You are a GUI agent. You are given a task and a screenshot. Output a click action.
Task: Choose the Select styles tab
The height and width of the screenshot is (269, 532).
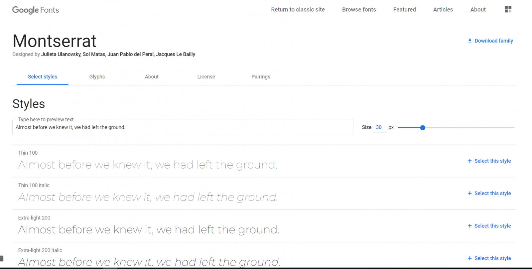click(43, 77)
